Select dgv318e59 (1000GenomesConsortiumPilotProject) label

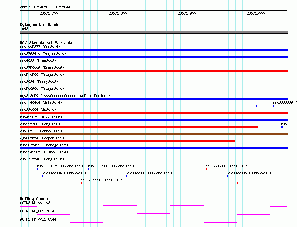65,96
